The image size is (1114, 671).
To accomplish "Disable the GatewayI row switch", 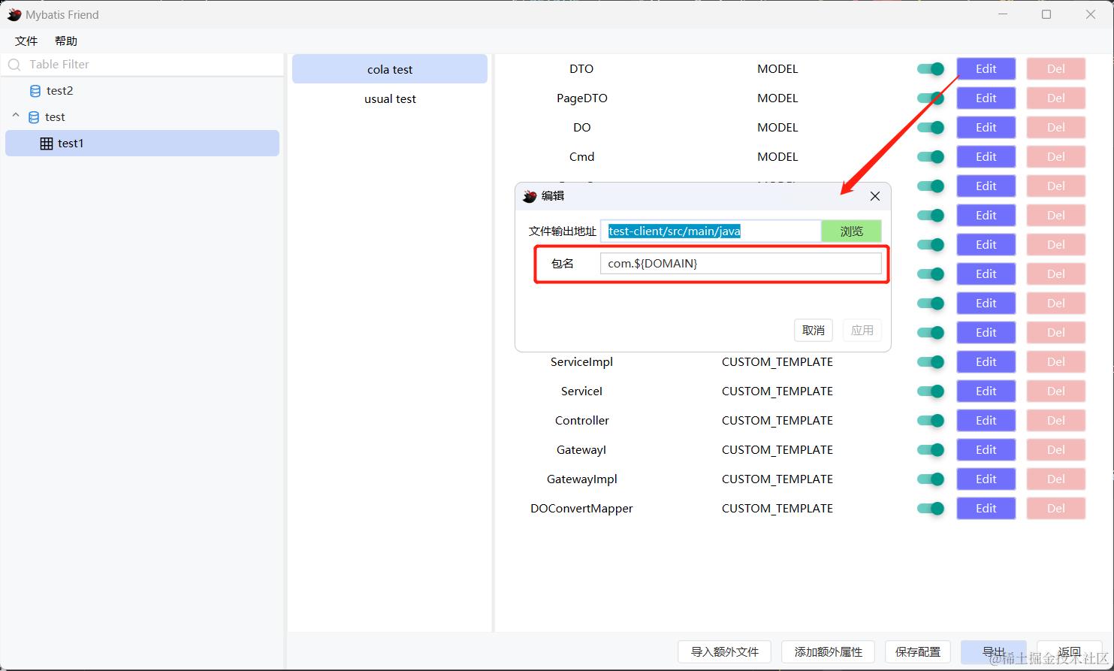I will 931,450.
